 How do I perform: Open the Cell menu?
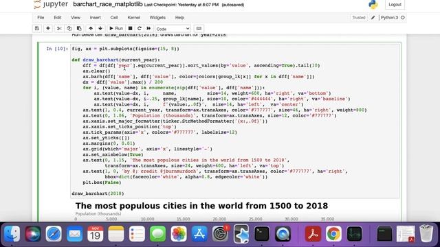114,17
